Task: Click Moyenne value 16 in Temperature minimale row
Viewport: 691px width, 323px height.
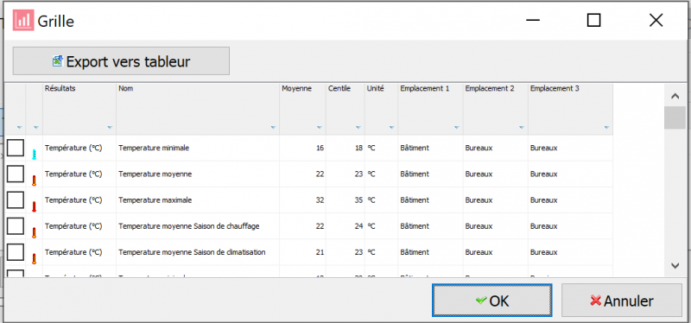Action: tap(303, 148)
